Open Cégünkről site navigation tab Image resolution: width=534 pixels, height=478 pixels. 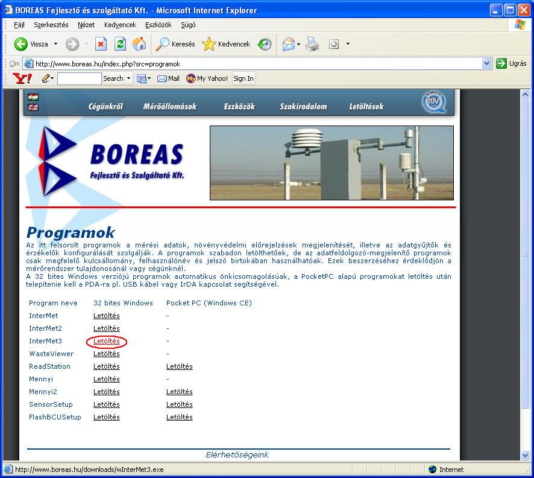click(x=105, y=106)
